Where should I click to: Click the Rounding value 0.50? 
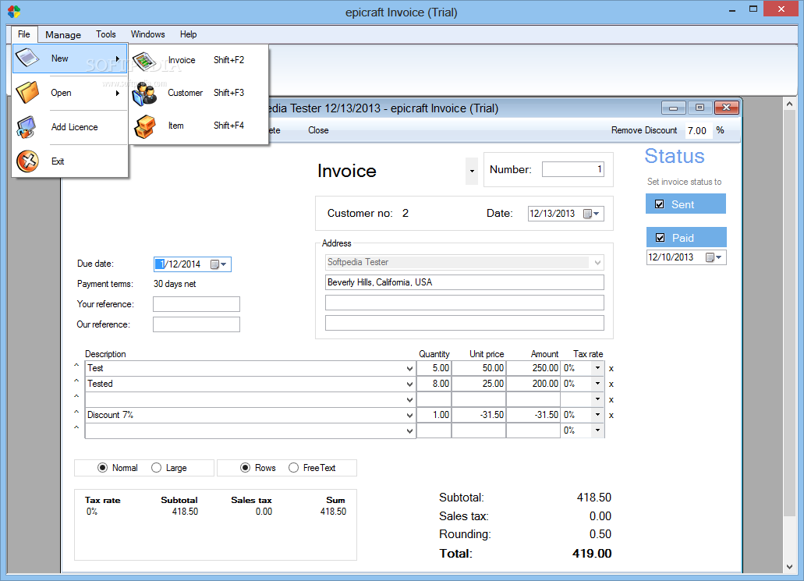[600, 534]
